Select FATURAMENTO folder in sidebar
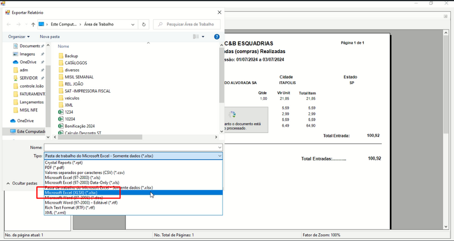Viewport: 454px width, 241px height. [32, 94]
